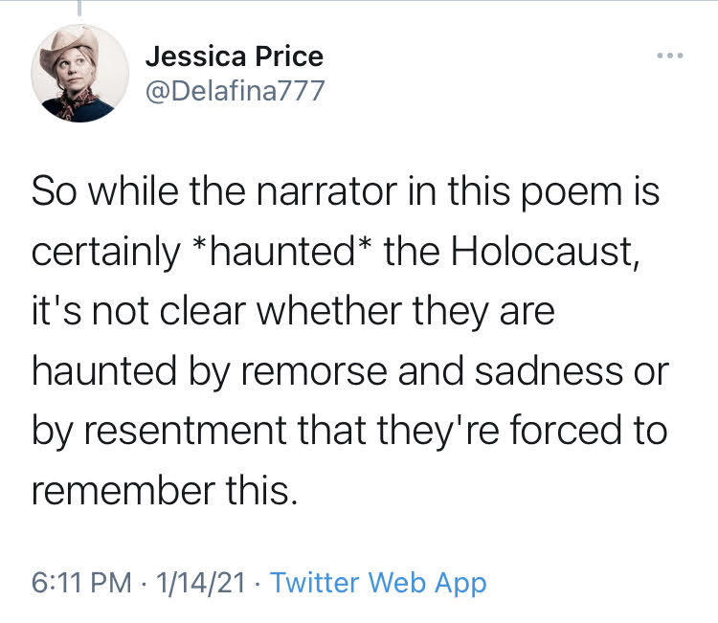718x623 pixels.
Task: Open Jessica Price's profile via display name
Action: [x=235, y=56]
